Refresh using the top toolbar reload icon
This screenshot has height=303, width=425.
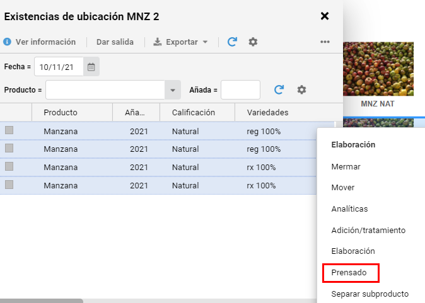(x=232, y=42)
